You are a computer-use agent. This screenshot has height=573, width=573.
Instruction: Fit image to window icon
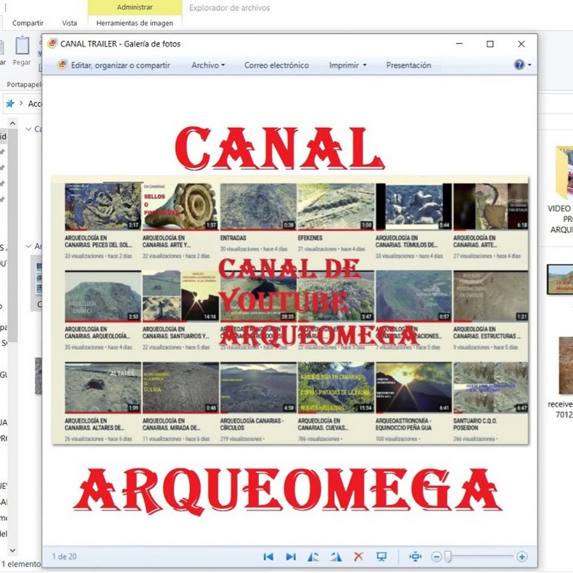[415, 556]
